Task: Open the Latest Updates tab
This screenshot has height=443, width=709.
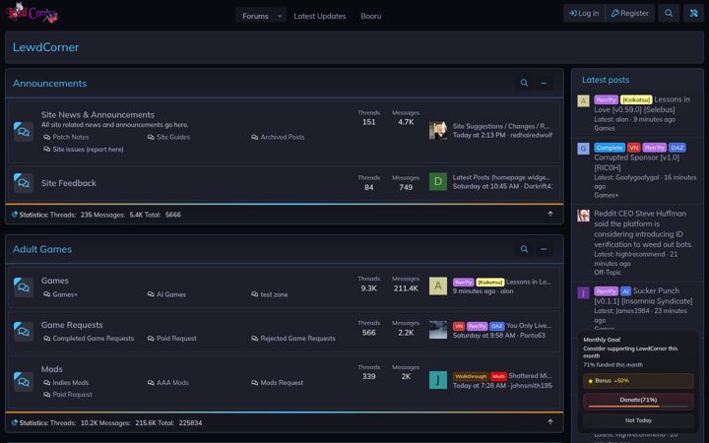Action: (320, 16)
